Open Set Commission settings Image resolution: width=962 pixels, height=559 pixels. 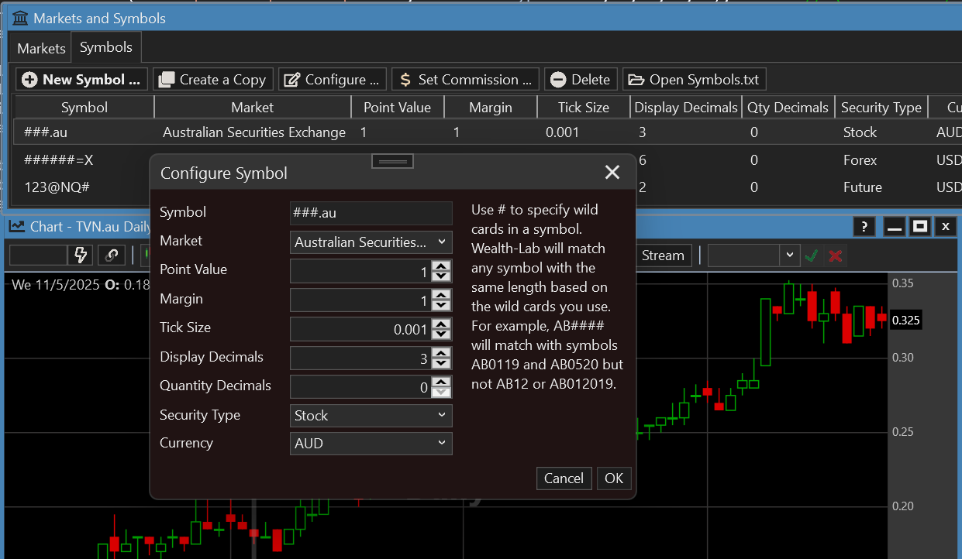coord(465,79)
